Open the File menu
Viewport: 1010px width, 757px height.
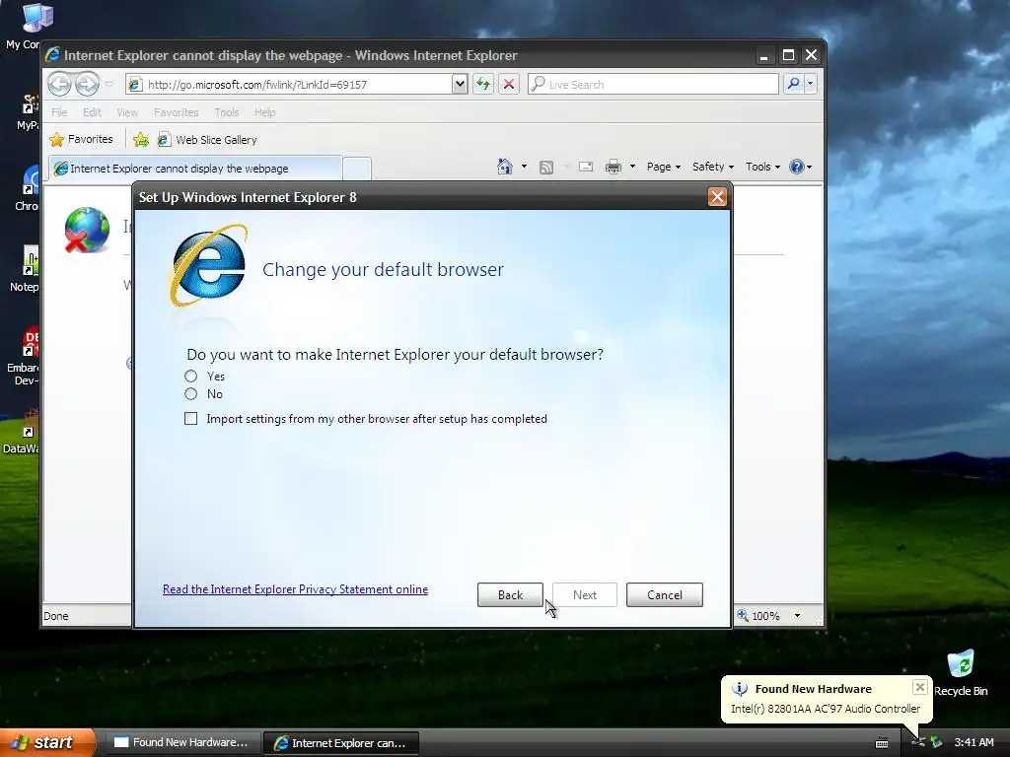[59, 112]
